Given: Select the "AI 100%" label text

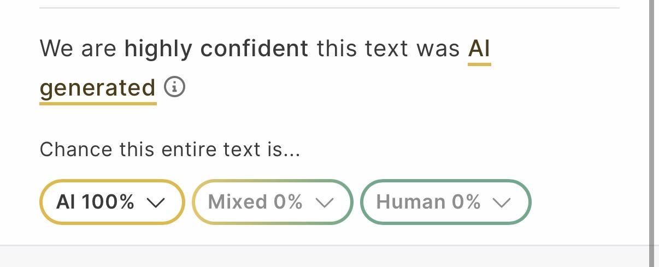Looking at the screenshot, I should (x=96, y=202).
